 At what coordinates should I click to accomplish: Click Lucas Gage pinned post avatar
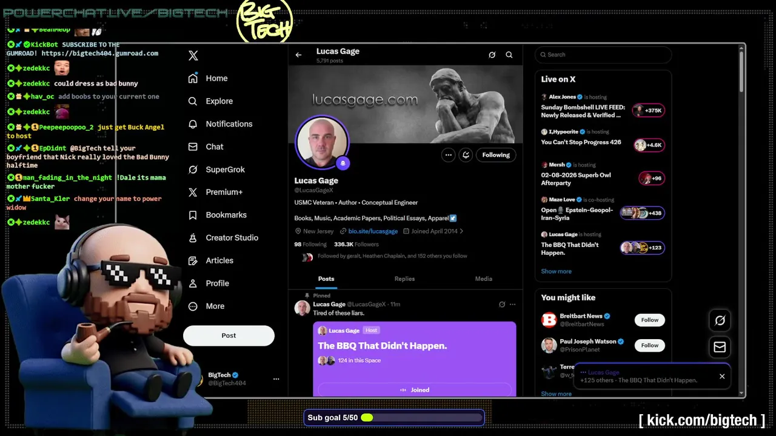(x=302, y=308)
